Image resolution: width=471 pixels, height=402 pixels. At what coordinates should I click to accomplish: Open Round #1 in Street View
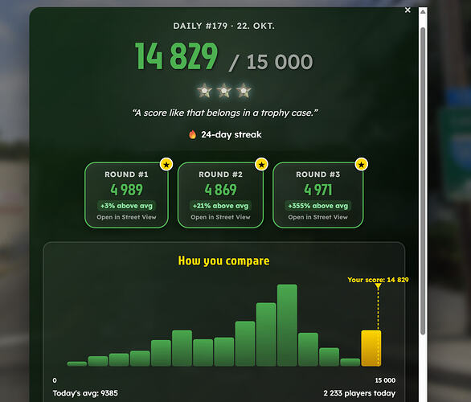[x=126, y=217]
